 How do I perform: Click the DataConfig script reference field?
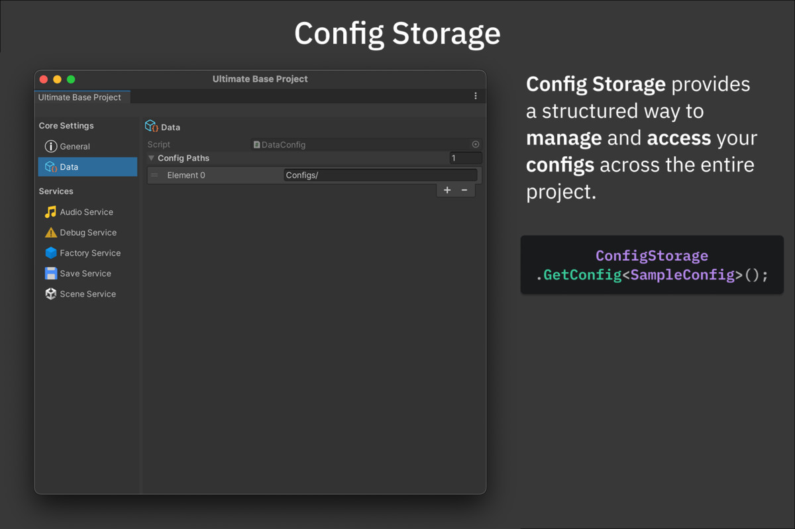click(361, 144)
